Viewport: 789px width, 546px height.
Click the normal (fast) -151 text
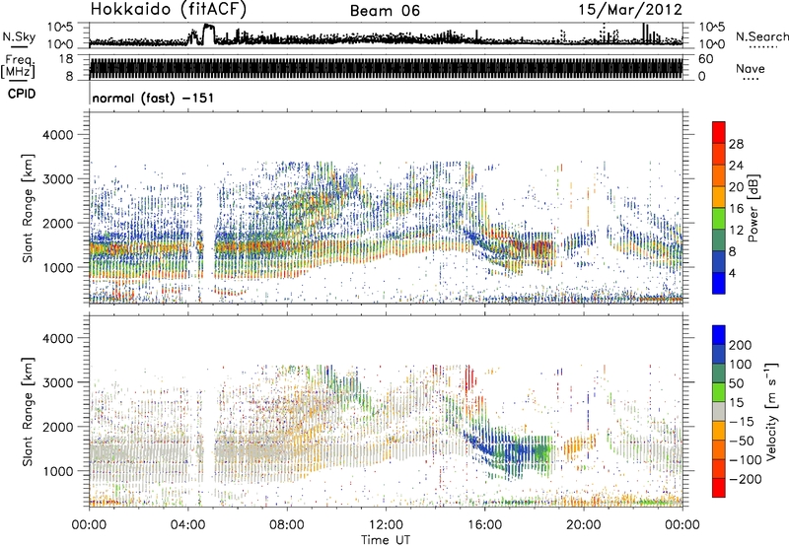153,98
